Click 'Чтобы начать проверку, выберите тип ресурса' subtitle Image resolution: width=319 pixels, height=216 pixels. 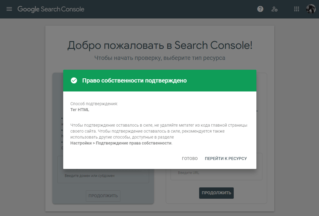point(160,58)
